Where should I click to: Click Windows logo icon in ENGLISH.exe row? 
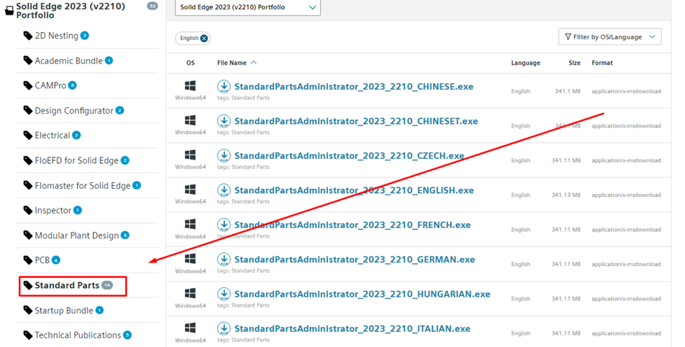tap(190, 190)
